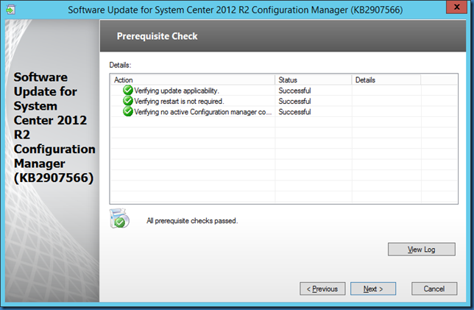Sort by the Status column header
Screen dimensions: 474x310
point(313,80)
